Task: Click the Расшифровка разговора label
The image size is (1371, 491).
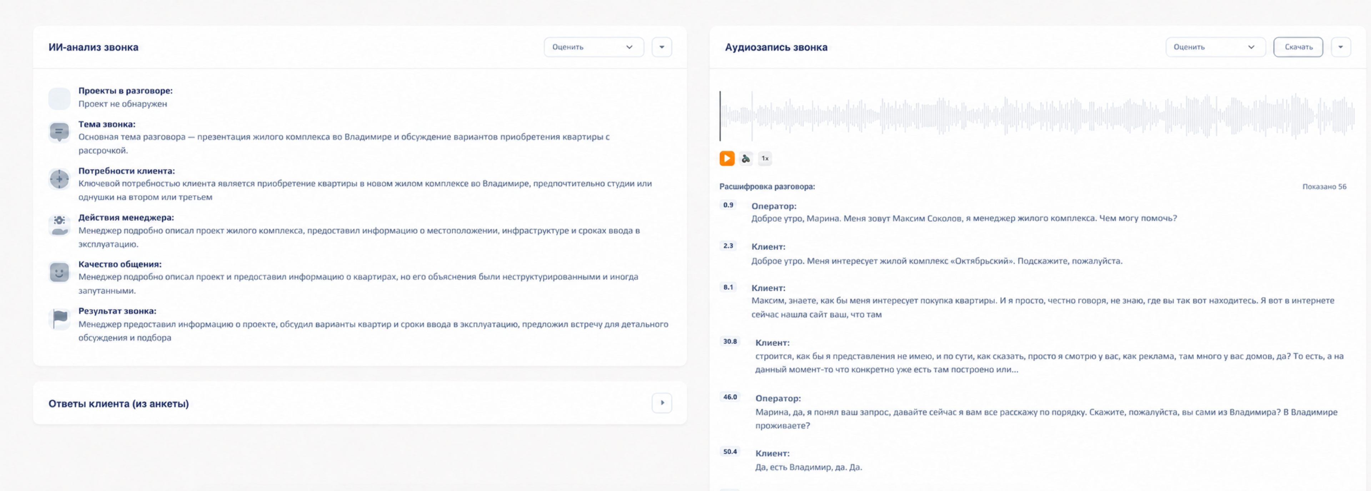Action: click(767, 187)
